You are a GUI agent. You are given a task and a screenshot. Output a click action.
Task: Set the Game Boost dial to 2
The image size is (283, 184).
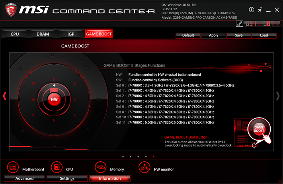(74, 100)
